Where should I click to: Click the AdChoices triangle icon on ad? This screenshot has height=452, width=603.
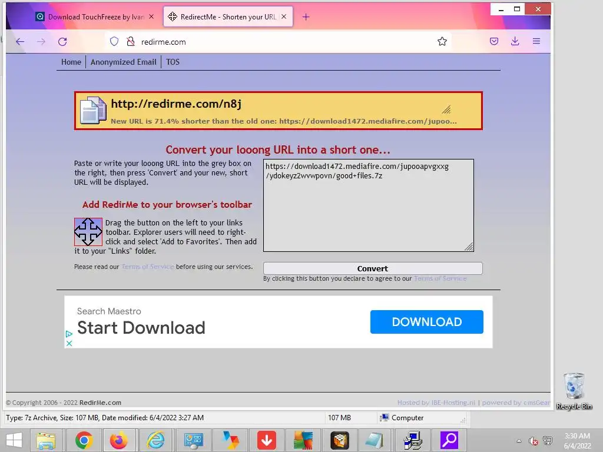coord(69,334)
